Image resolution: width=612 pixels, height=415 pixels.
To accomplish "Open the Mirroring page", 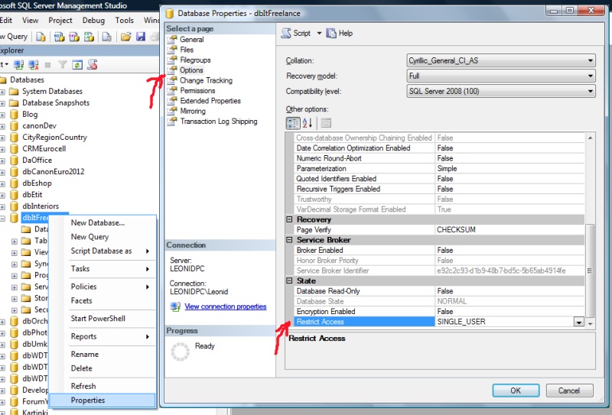I will coord(193,111).
